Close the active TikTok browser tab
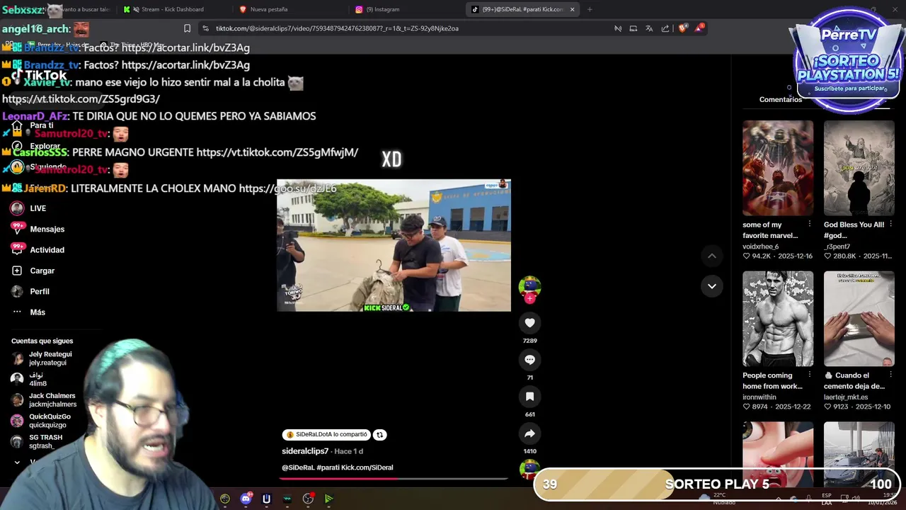Image resolution: width=906 pixels, height=510 pixels. 572,9
